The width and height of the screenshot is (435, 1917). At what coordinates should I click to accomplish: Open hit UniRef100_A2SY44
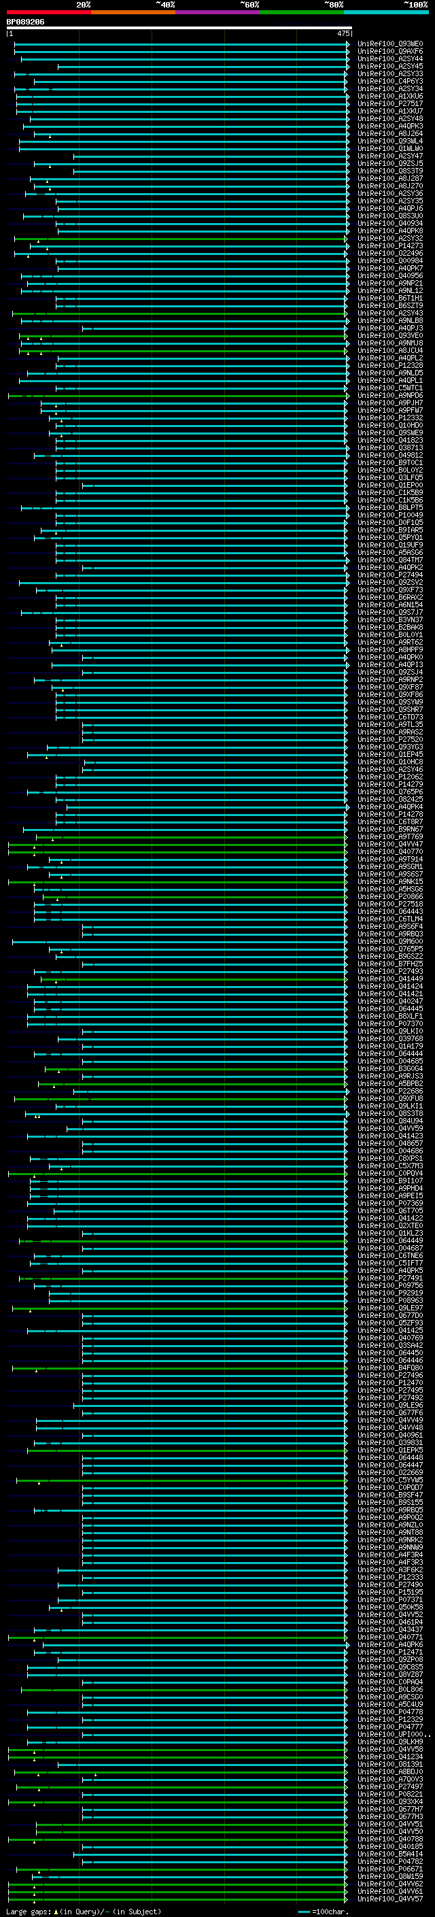390,58
